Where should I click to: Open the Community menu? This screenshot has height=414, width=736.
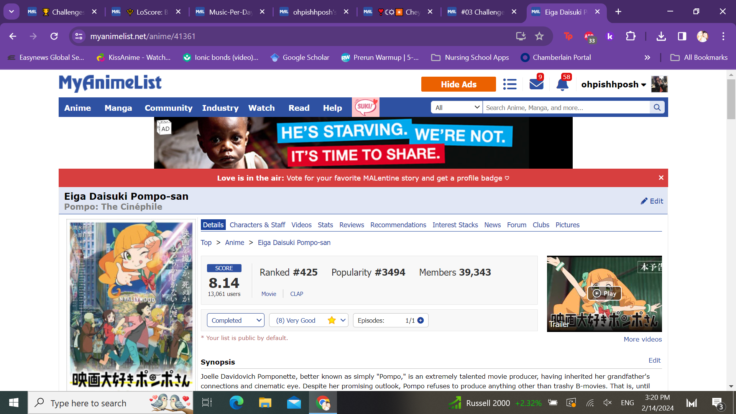coord(168,108)
